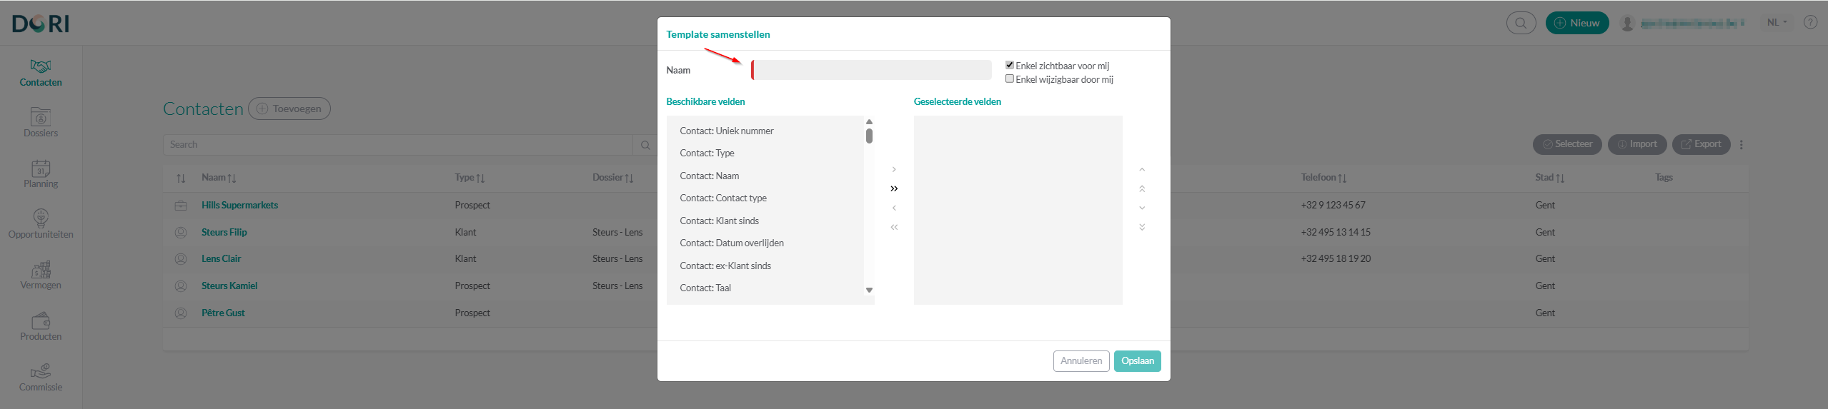Move selected field up one position

click(x=1142, y=169)
